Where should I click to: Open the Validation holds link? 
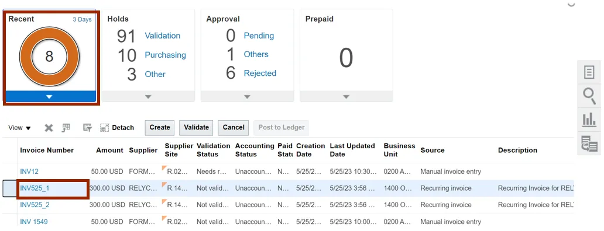click(162, 36)
